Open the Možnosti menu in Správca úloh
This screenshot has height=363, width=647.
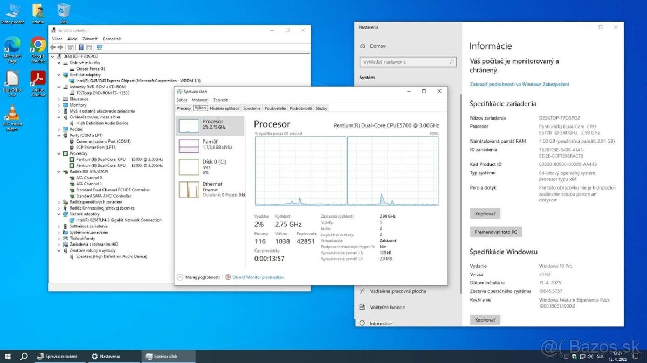tap(199, 100)
